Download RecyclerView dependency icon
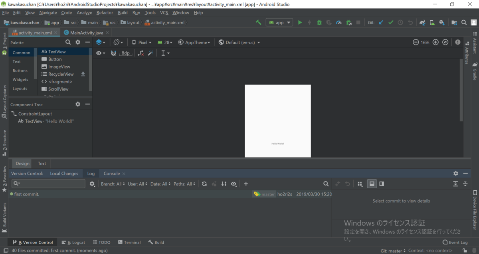This screenshot has width=479, height=254. coord(83,74)
